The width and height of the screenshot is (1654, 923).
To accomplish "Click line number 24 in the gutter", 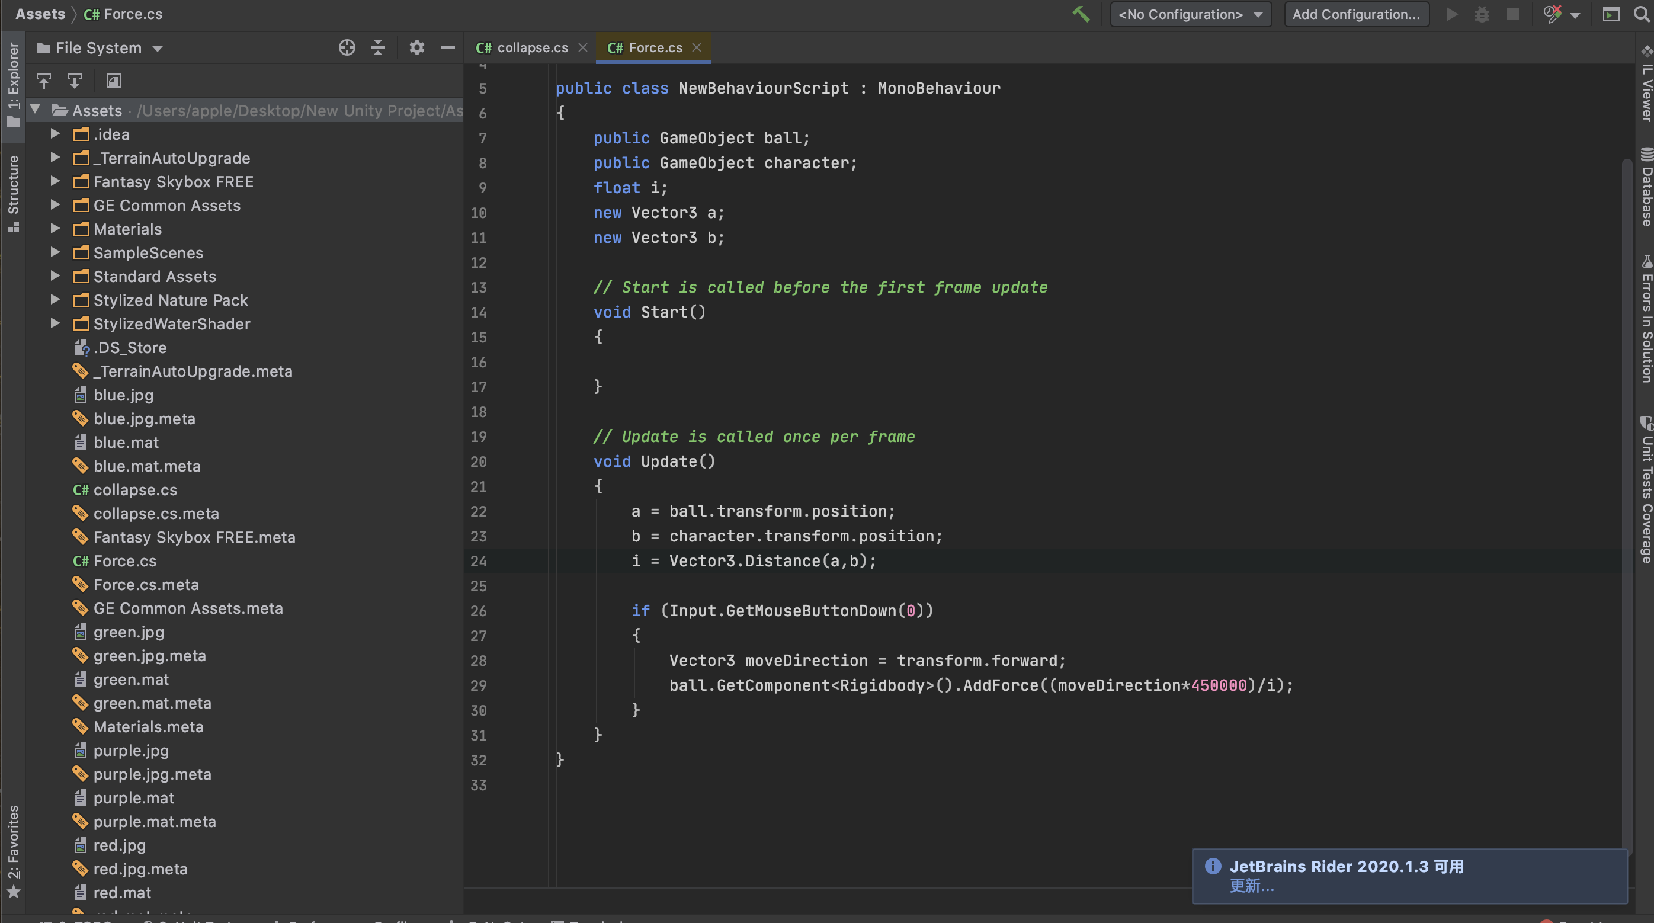I will (x=478, y=562).
